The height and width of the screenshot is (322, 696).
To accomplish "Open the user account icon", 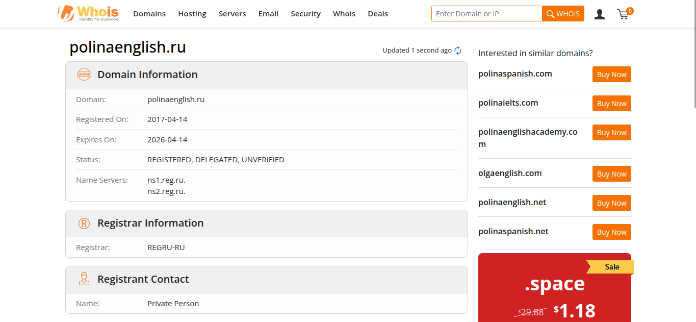I will click(x=600, y=14).
